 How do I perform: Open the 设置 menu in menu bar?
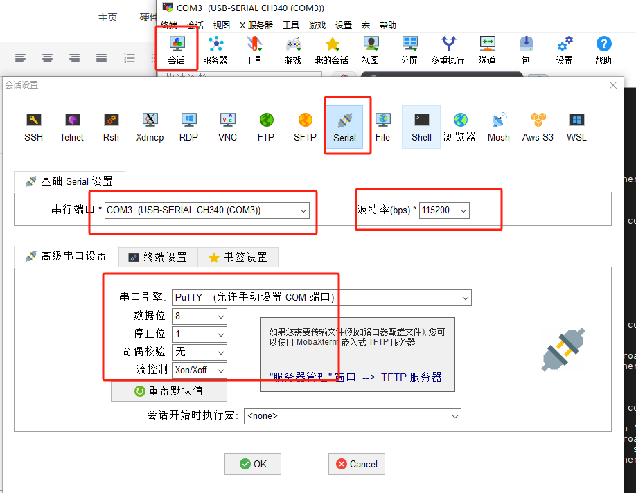tap(344, 25)
